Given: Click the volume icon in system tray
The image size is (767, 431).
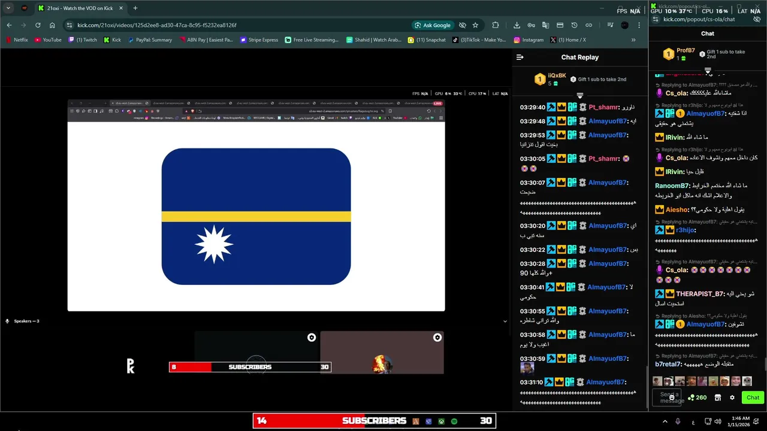Looking at the screenshot, I should tap(718, 421).
